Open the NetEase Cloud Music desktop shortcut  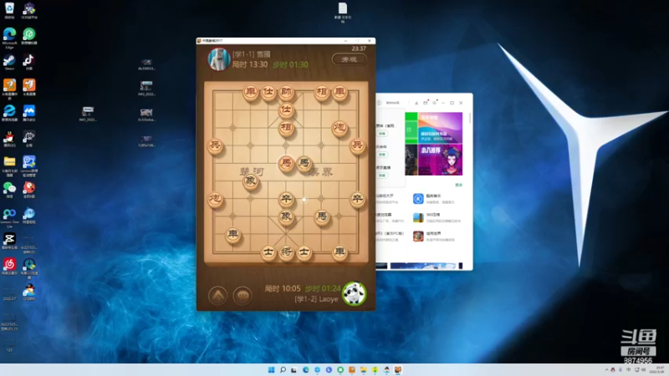9,267
